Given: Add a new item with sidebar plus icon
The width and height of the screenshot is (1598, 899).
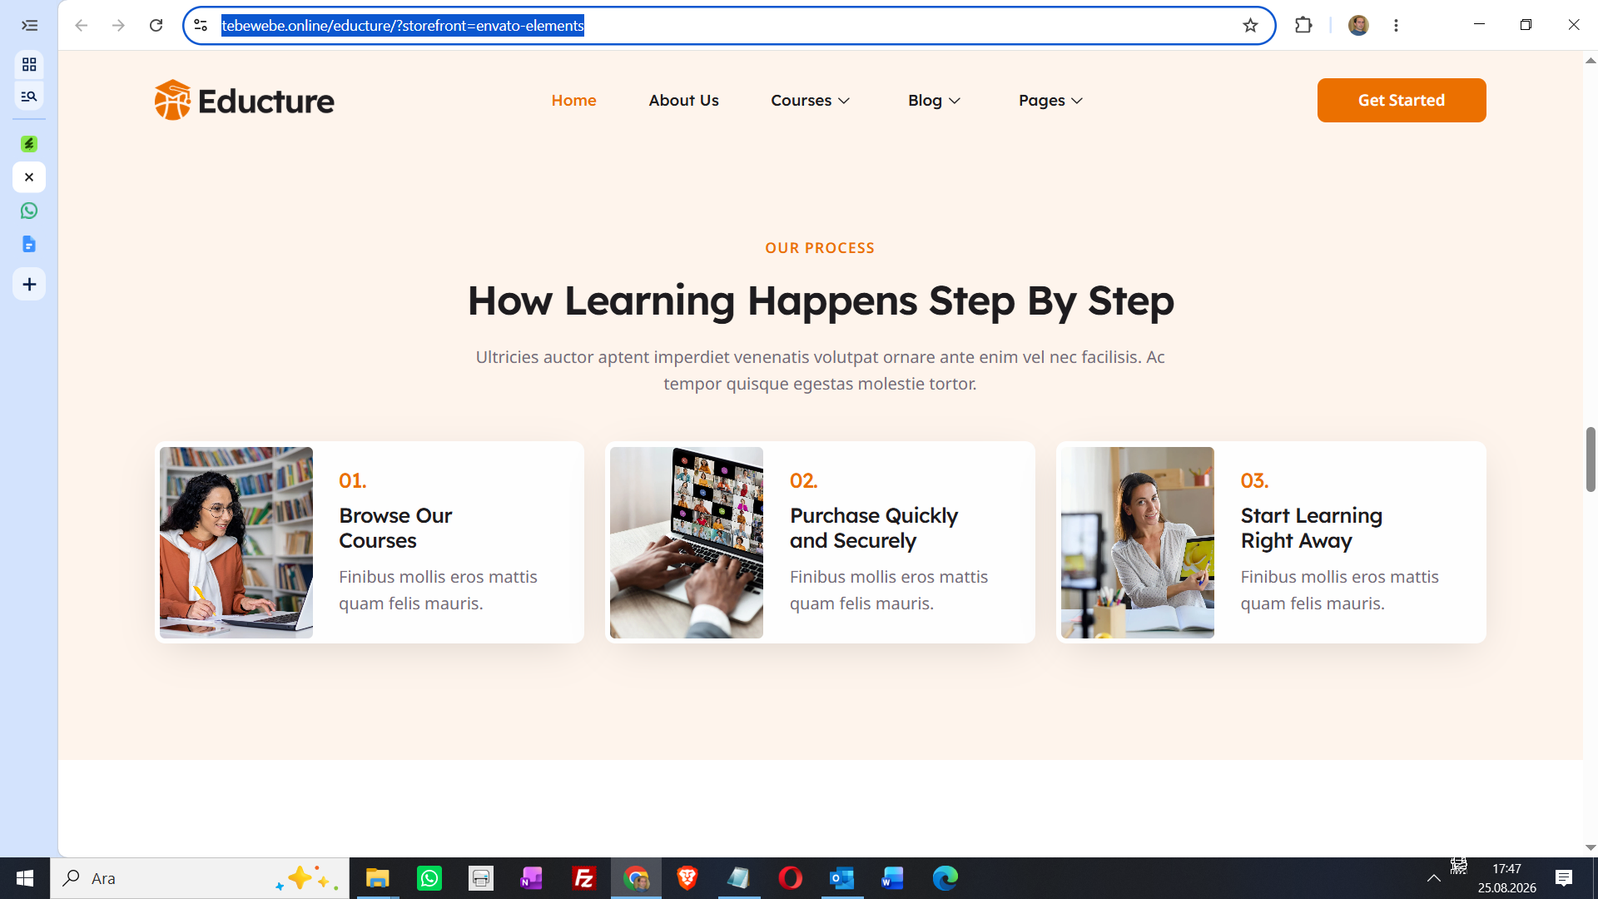Looking at the screenshot, I should [x=29, y=285].
